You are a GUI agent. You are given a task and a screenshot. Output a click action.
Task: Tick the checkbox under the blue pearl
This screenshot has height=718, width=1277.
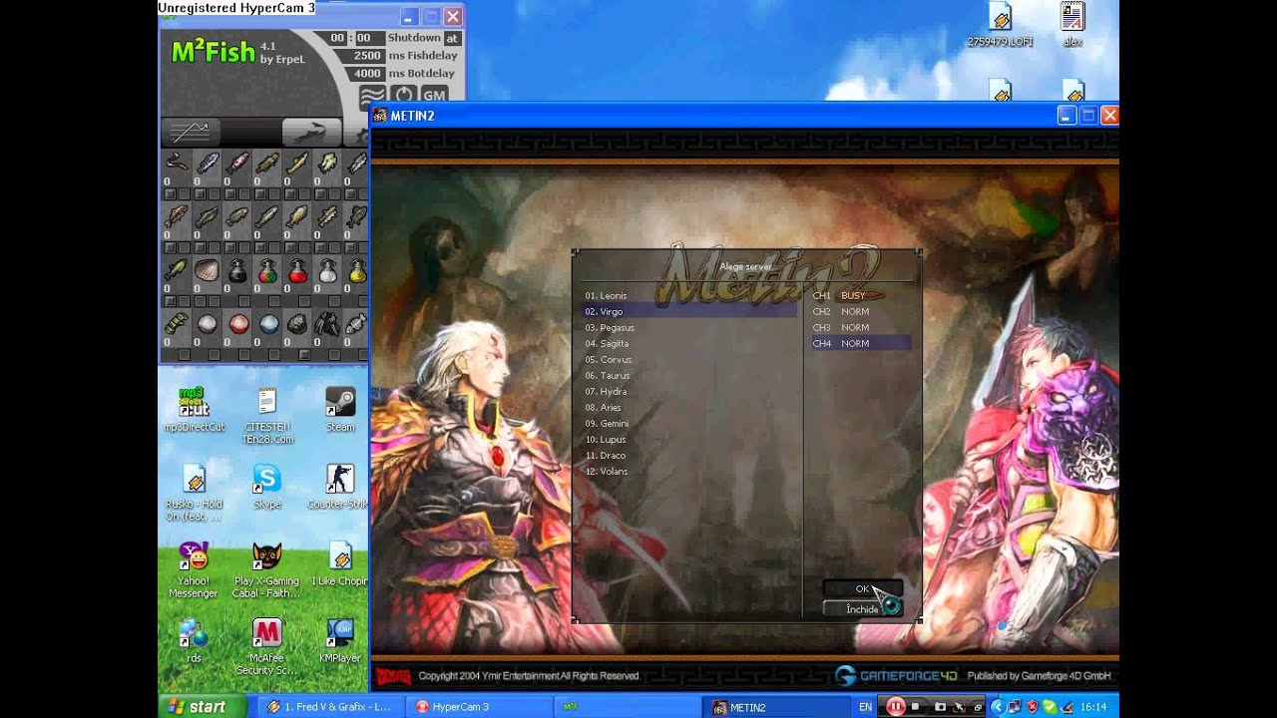[x=274, y=355]
